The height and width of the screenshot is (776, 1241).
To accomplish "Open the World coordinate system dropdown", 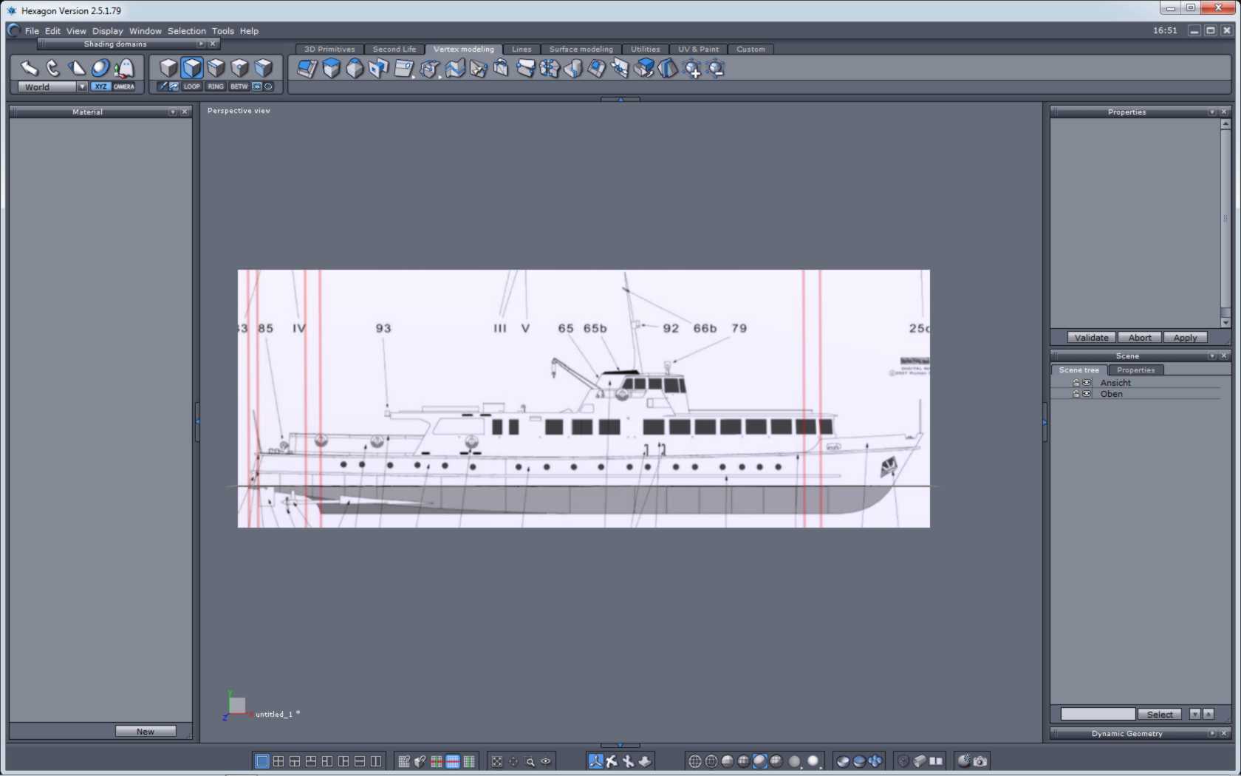I will 82,86.
